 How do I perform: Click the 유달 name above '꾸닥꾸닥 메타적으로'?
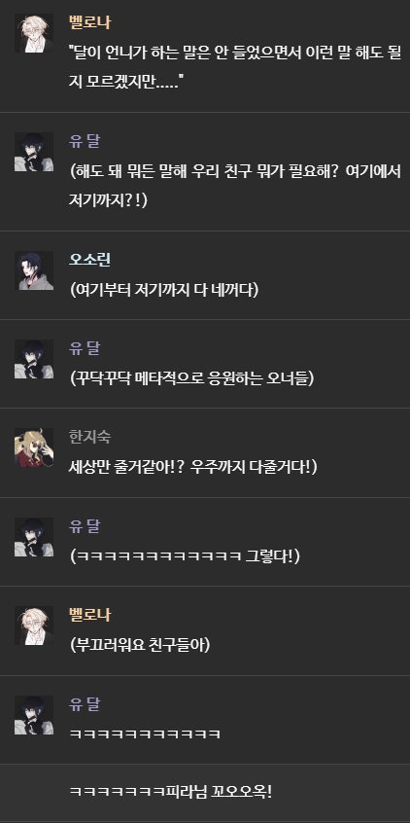pos(84,348)
